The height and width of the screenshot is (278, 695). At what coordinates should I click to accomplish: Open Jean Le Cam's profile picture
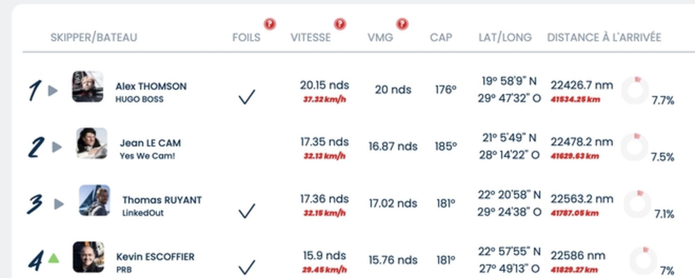point(92,143)
